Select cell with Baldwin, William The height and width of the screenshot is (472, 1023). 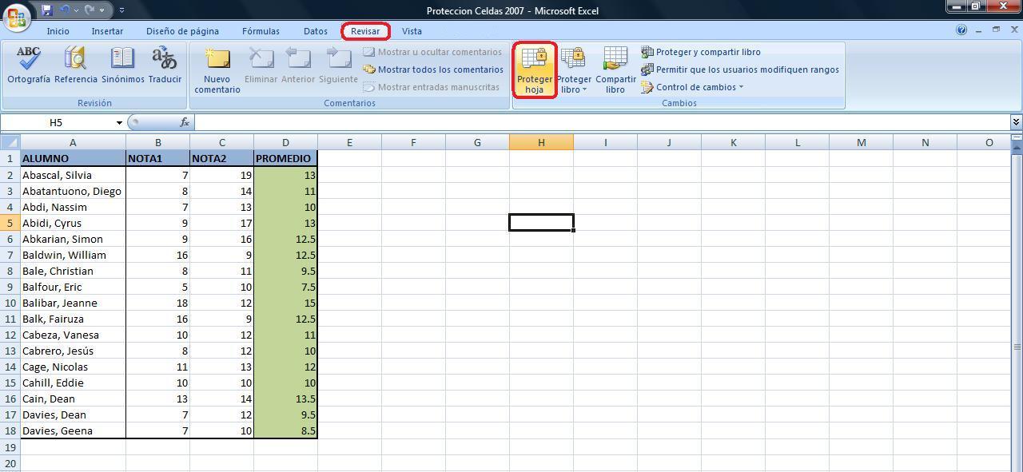point(73,255)
